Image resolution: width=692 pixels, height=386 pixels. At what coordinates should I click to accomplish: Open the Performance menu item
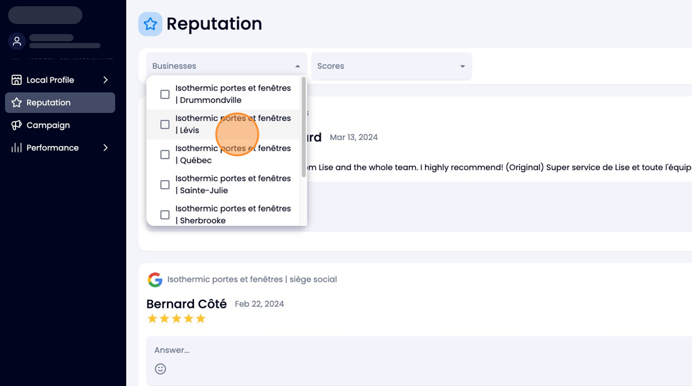(60, 147)
